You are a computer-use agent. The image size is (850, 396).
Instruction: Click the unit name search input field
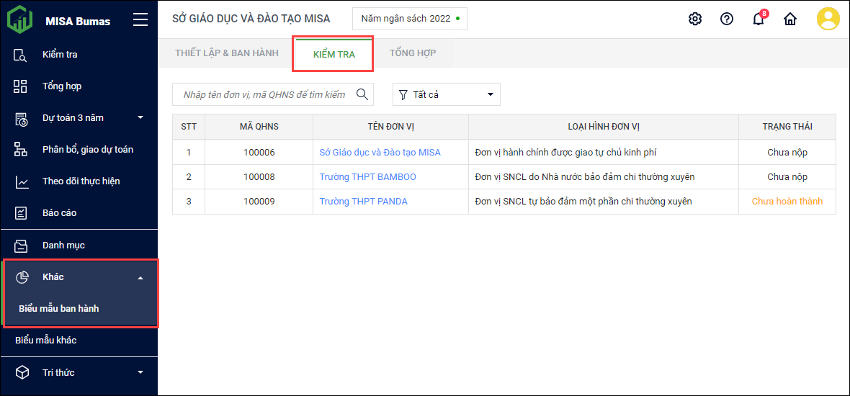click(264, 94)
